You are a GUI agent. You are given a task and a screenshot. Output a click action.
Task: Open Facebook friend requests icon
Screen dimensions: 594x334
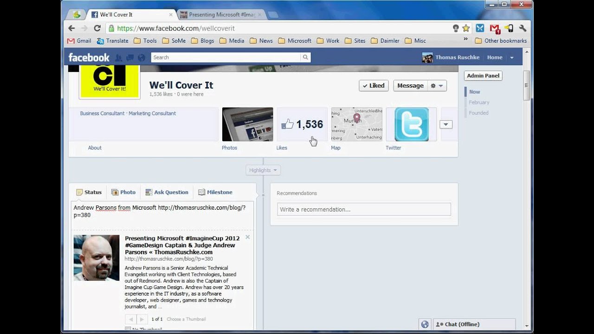coord(119,58)
